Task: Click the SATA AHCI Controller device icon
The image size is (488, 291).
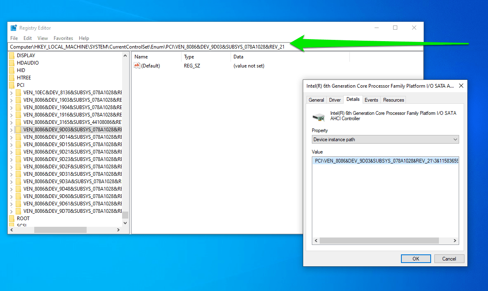Action: pos(319,117)
